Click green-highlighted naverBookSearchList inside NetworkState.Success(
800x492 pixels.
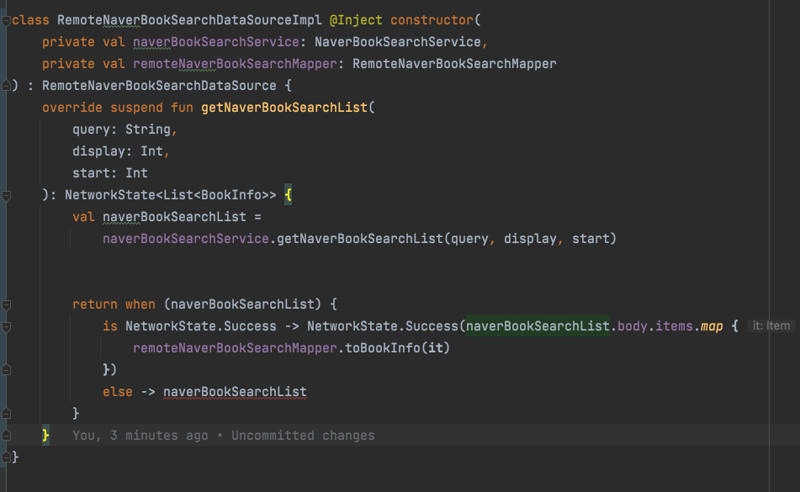pyautogui.click(x=538, y=326)
